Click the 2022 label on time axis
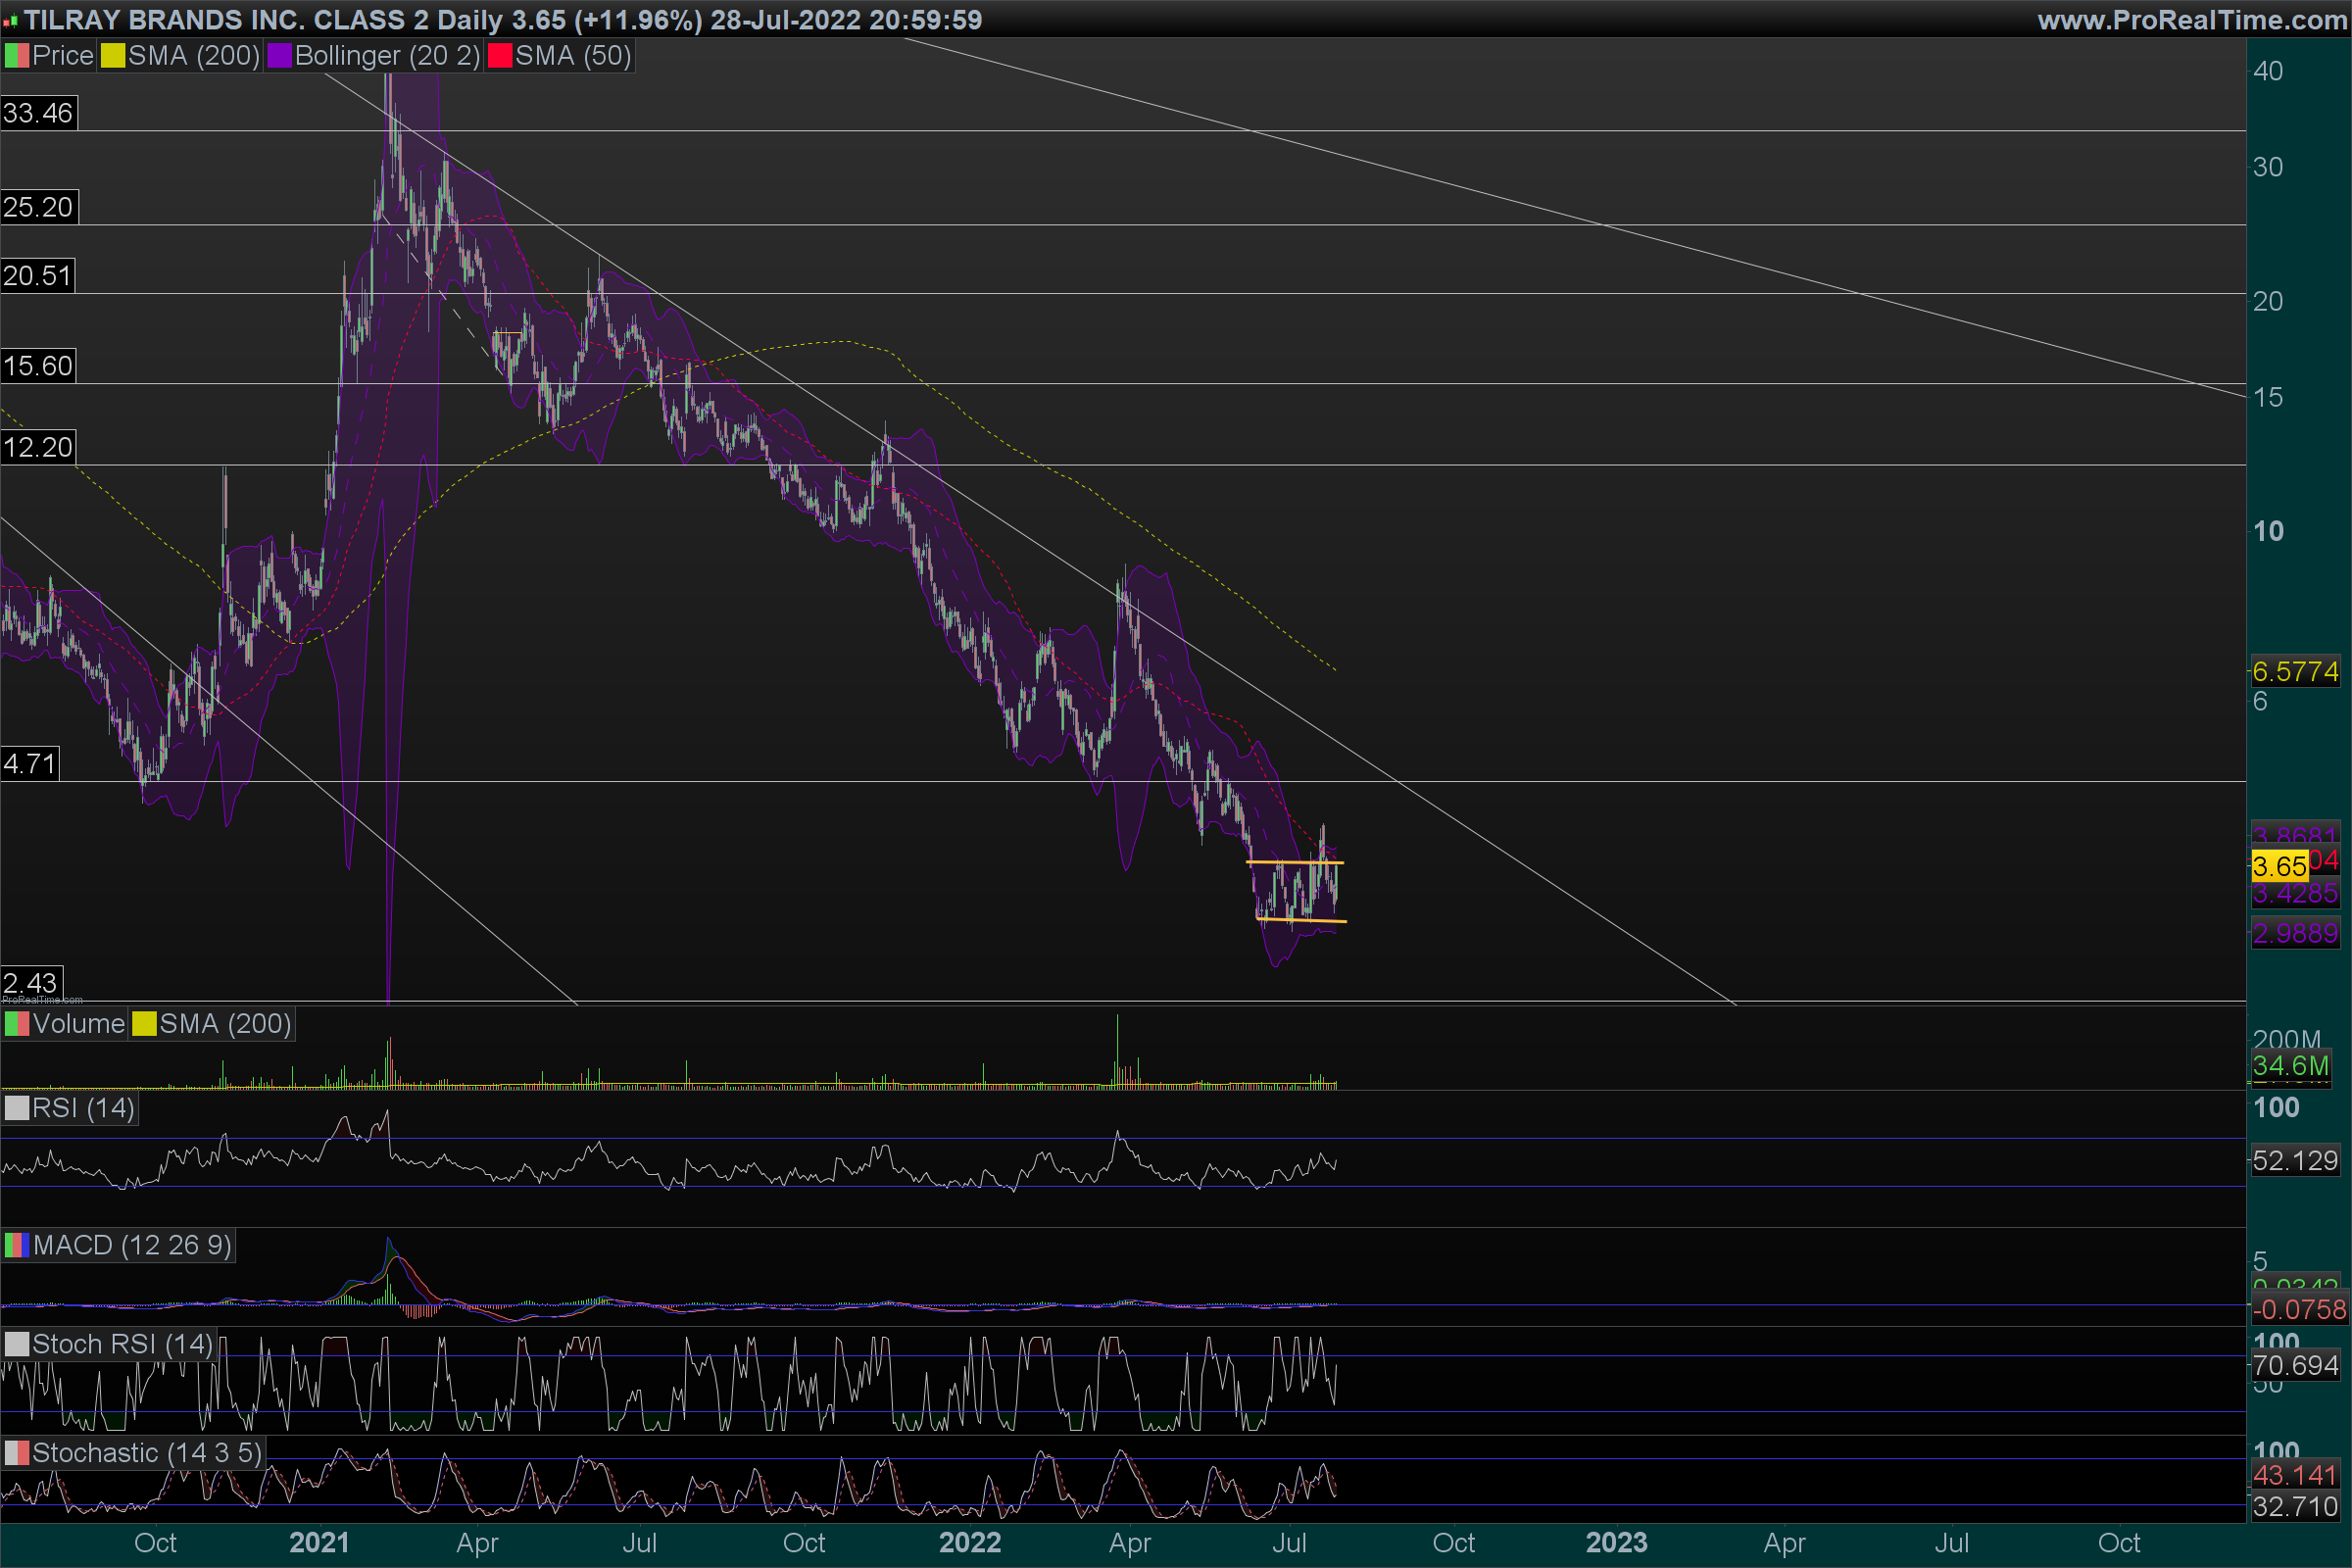 click(x=969, y=1543)
